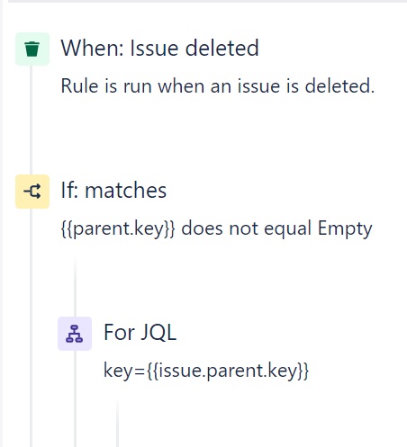Click the "{{parent.key}}" smart value text

click(118, 228)
